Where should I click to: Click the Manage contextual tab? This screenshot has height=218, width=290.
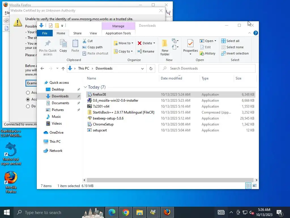tap(118, 26)
